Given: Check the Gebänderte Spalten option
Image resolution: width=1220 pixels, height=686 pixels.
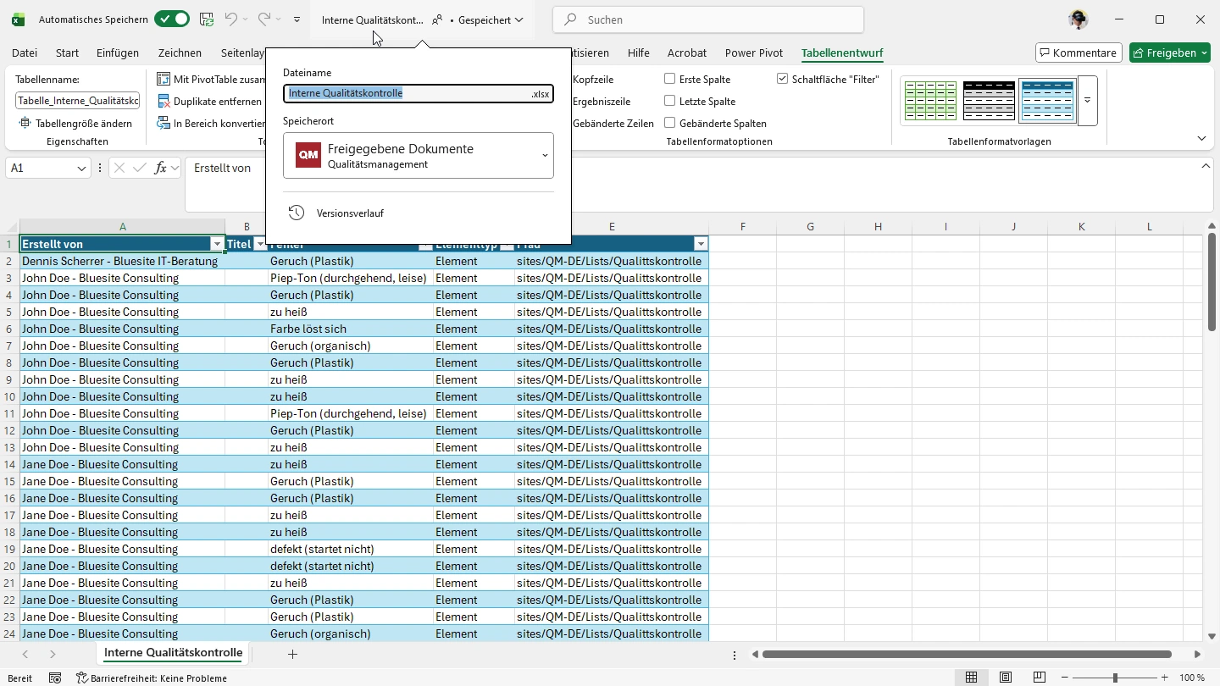Looking at the screenshot, I should coord(670,123).
